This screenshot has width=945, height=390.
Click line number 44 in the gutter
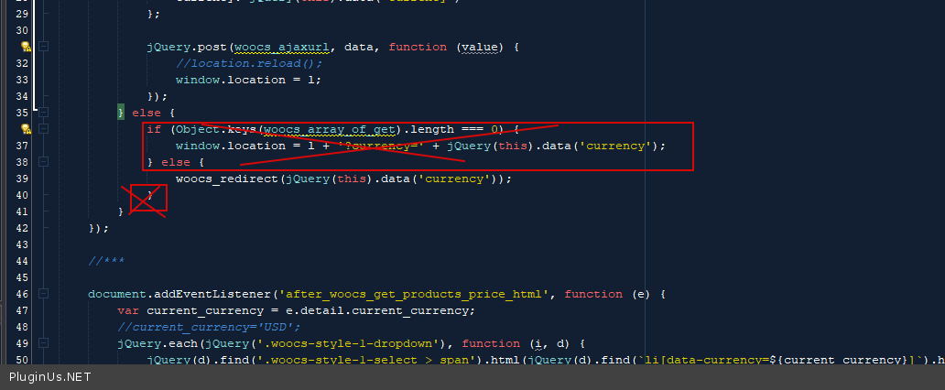pos(22,261)
